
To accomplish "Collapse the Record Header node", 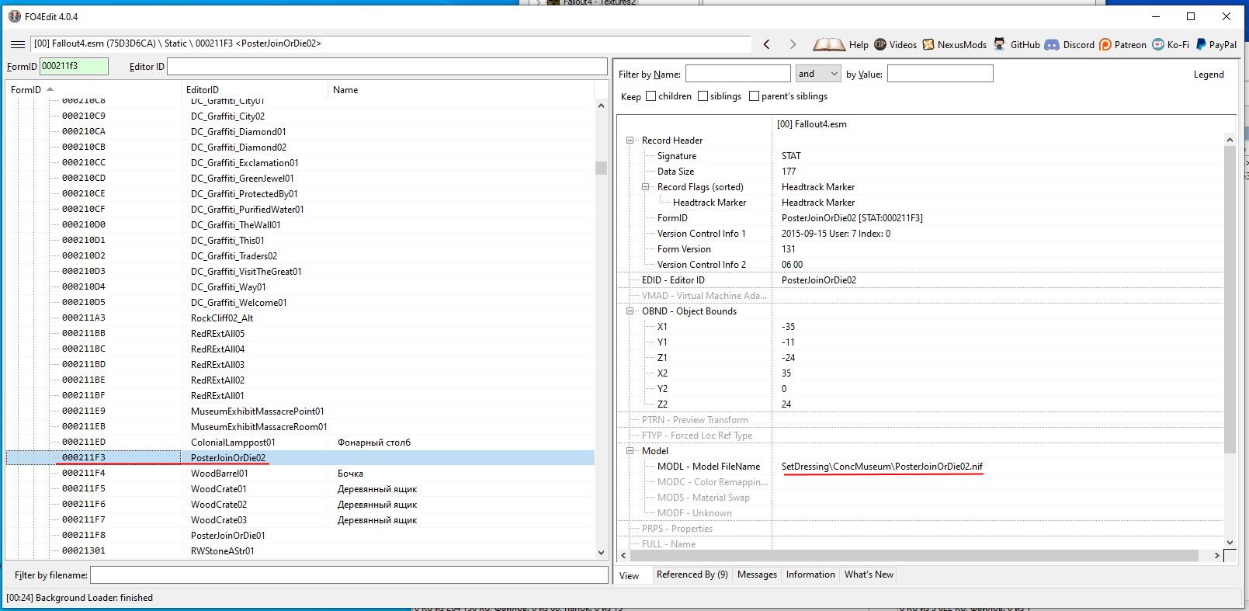I will coord(630,141).
